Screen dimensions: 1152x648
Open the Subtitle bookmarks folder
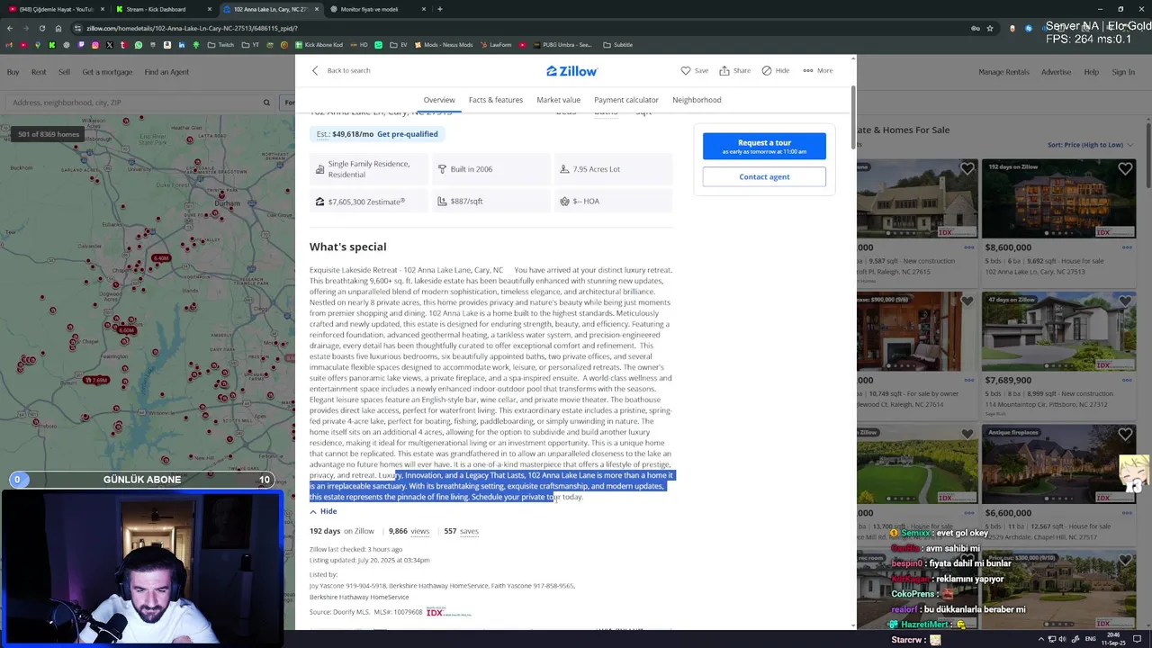pos(617,45)
